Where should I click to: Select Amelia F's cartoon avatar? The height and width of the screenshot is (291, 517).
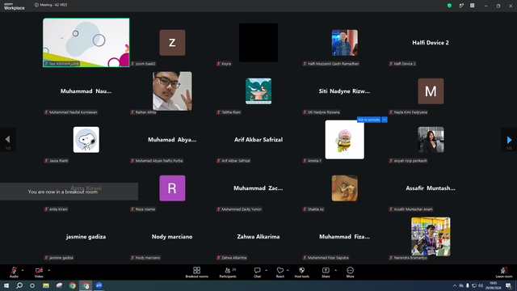[x=345, y=140]
